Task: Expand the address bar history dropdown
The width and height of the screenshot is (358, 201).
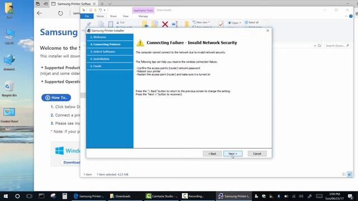Action: click(315, 46)
